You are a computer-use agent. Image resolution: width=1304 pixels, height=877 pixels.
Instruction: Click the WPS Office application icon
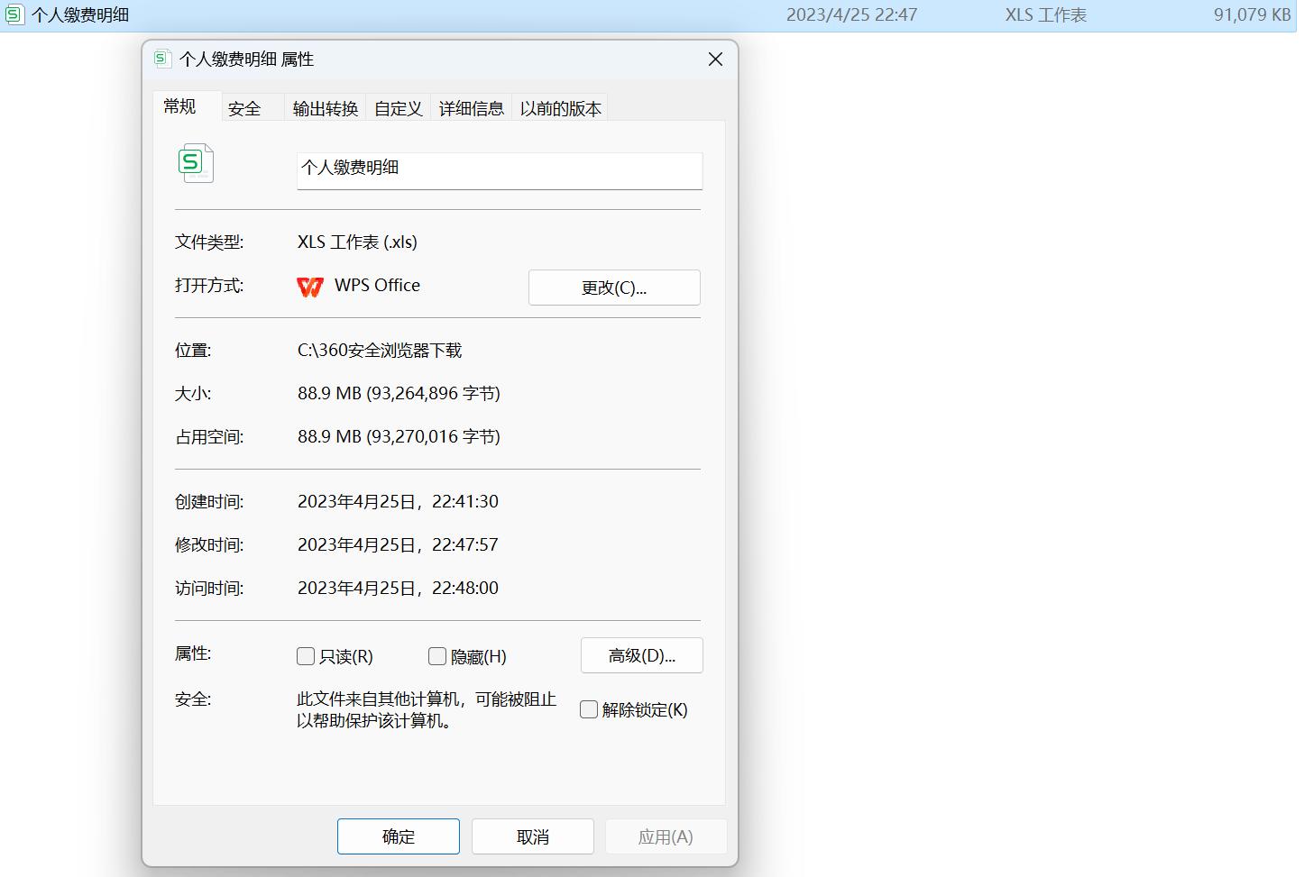(309, 287)
